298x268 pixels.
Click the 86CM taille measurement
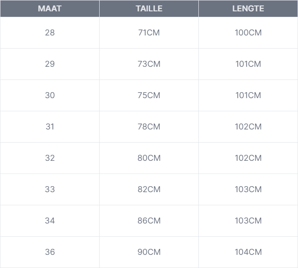tap(149, 221)
